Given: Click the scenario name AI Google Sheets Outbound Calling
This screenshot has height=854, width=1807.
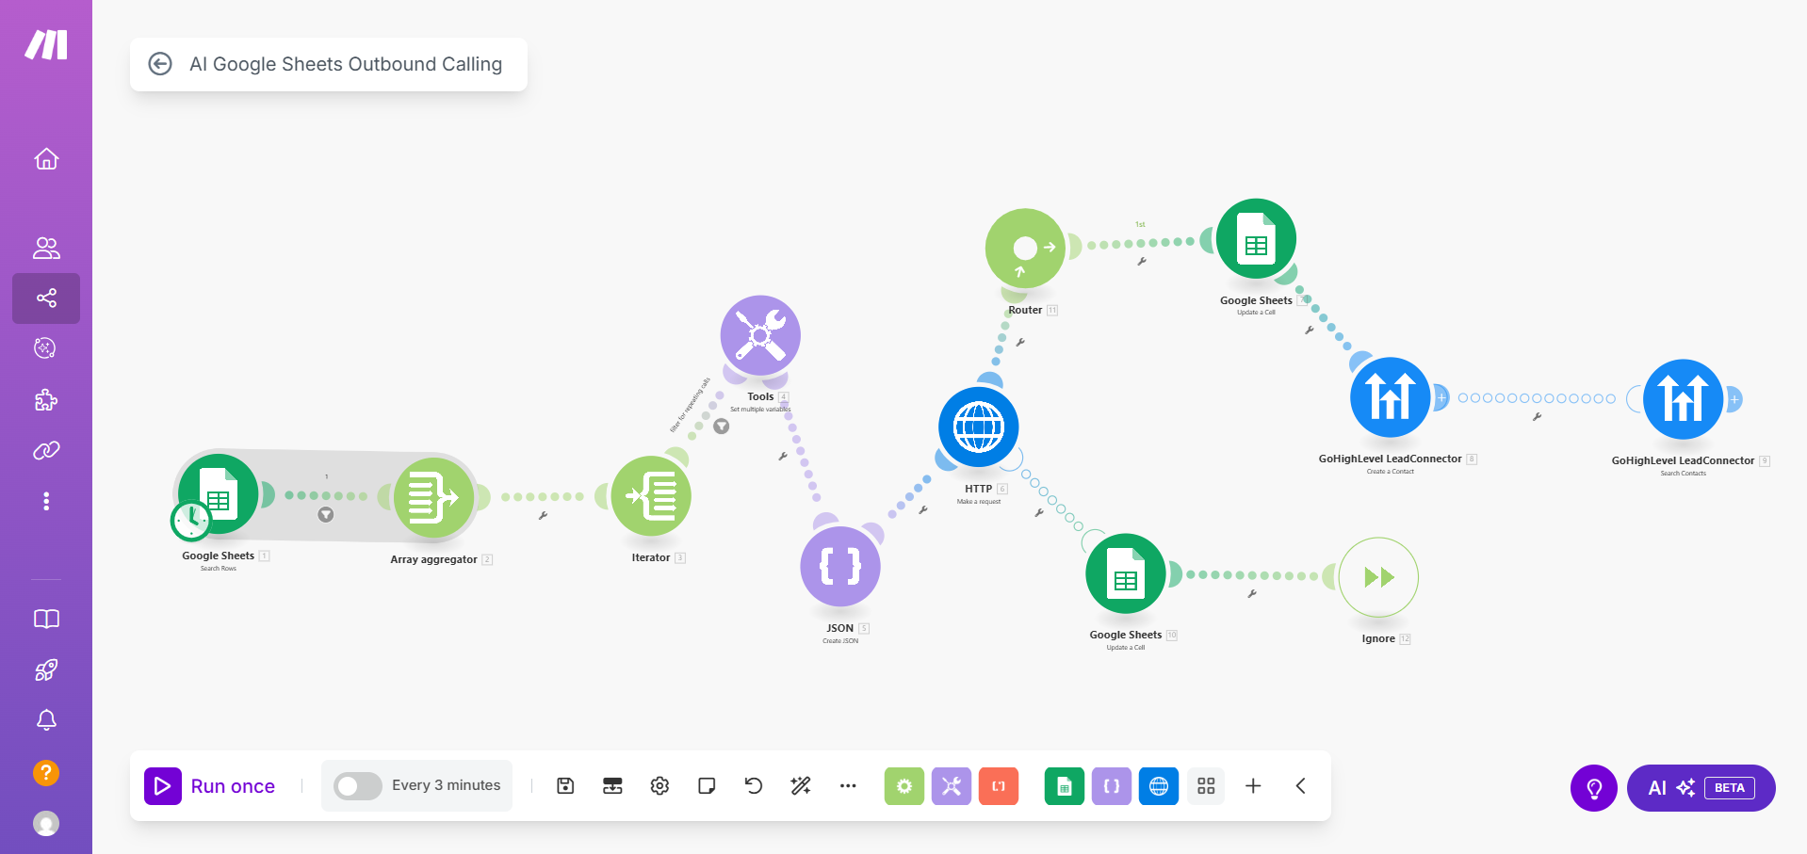Looking at the screenshot, I should click(x=346, y=64).
